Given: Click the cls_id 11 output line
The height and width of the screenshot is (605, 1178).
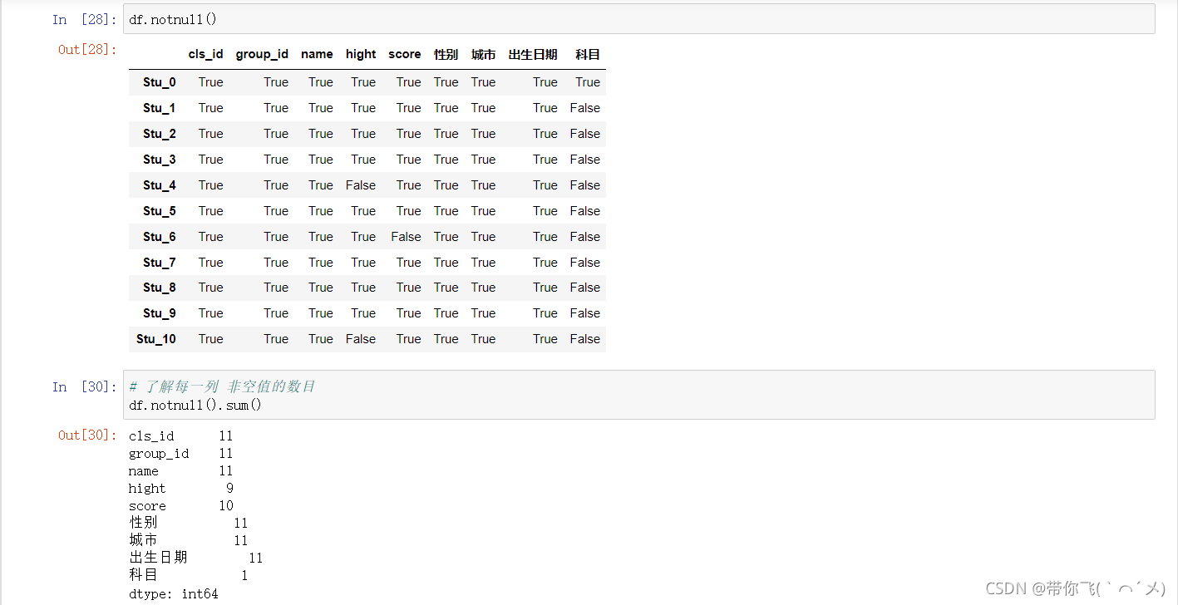Looking at the screenshot, I should tap(180, 436).
